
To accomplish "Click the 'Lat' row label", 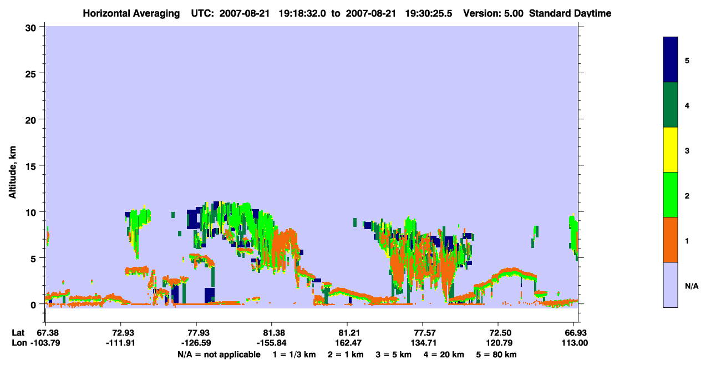I will point(18,332).
